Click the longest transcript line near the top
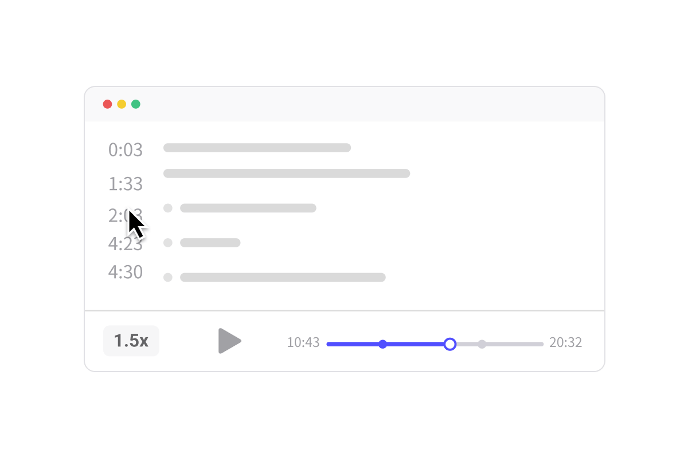Viewport: 688px width, 458px height. (x=287, y=173)
